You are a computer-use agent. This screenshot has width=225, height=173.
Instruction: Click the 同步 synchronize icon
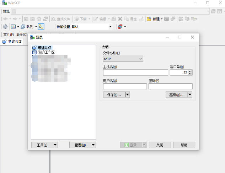click(x=187, y=19)
